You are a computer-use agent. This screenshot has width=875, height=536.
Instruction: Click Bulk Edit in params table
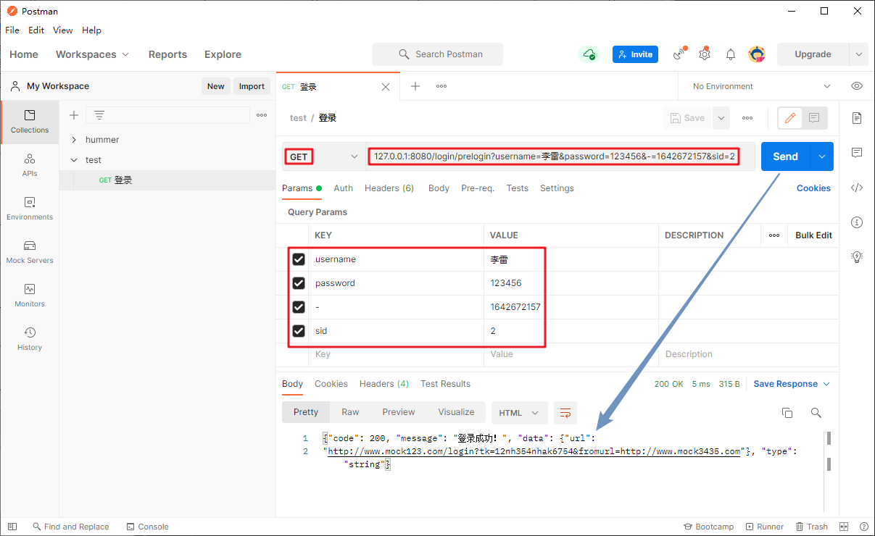click(x=813, y=235)
